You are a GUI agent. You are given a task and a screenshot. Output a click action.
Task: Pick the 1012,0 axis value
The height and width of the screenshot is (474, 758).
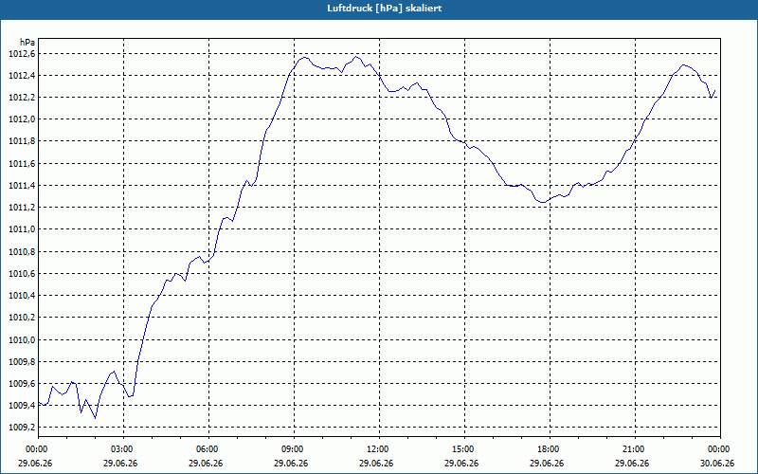click(22, 119)
